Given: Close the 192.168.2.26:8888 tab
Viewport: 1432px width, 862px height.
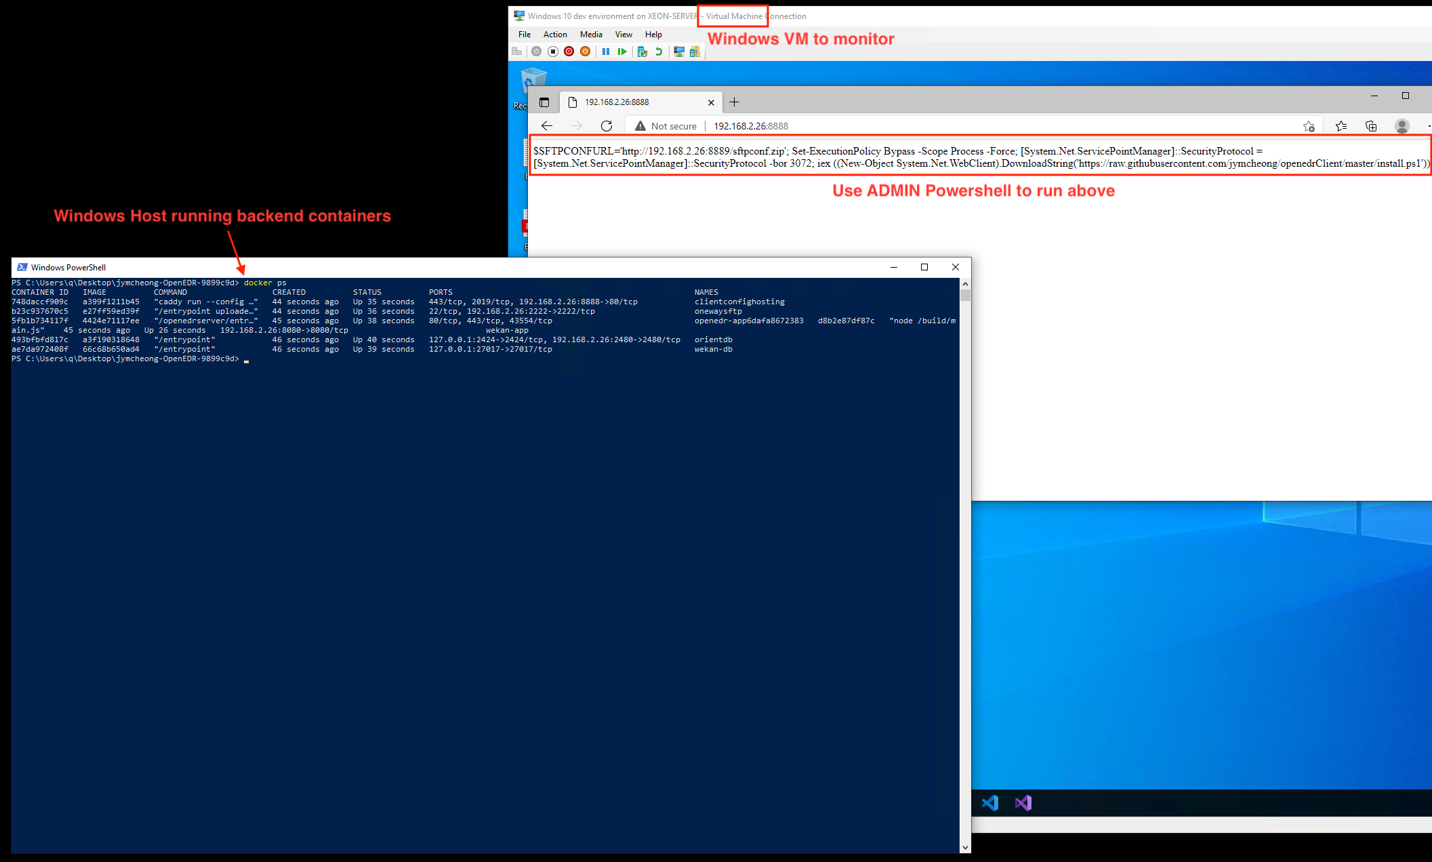Looking at the screenshot, I should [711, 102].
